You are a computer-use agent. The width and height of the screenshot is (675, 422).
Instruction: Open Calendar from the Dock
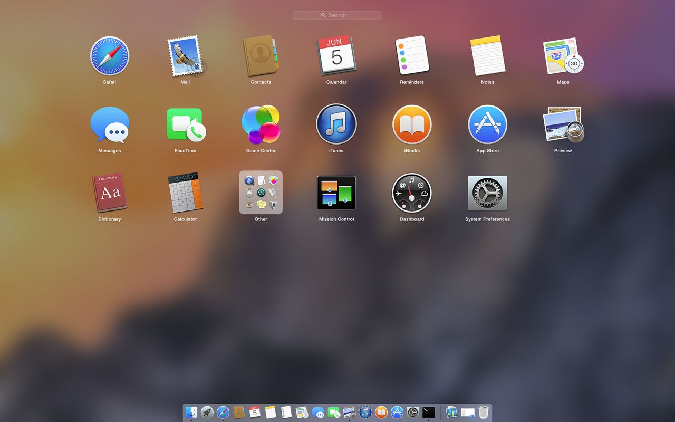(255, 412)
